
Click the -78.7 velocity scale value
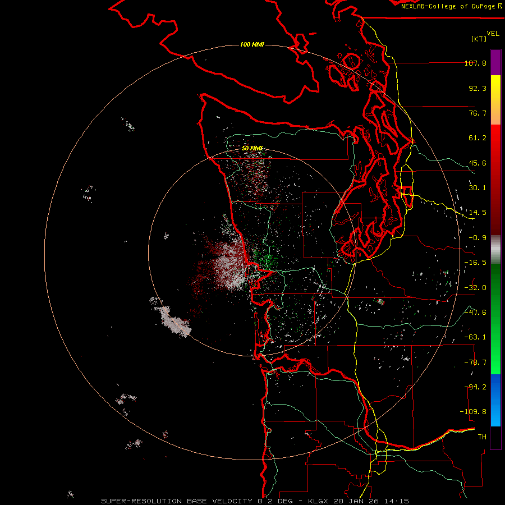[x=475, y=362]
